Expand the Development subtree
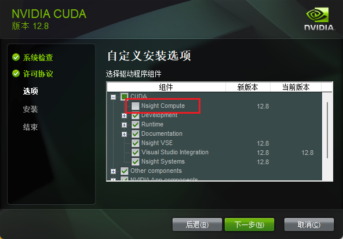This screenshot has height=239, width=343. pyautogui.click(x=124, y=115)
